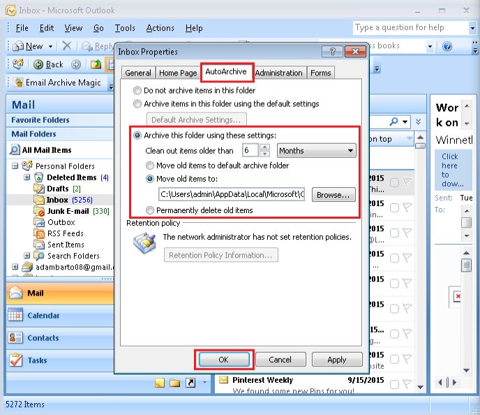Click the Apply button
This screenshot has width=480, height=415.
337,360
